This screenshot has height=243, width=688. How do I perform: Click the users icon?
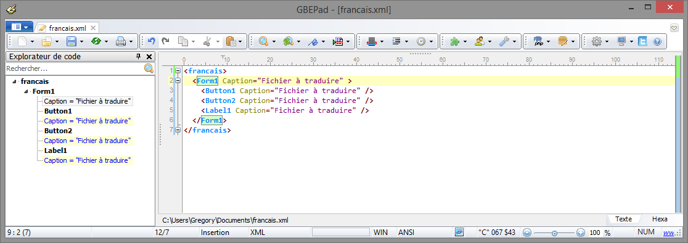[479, 42]
